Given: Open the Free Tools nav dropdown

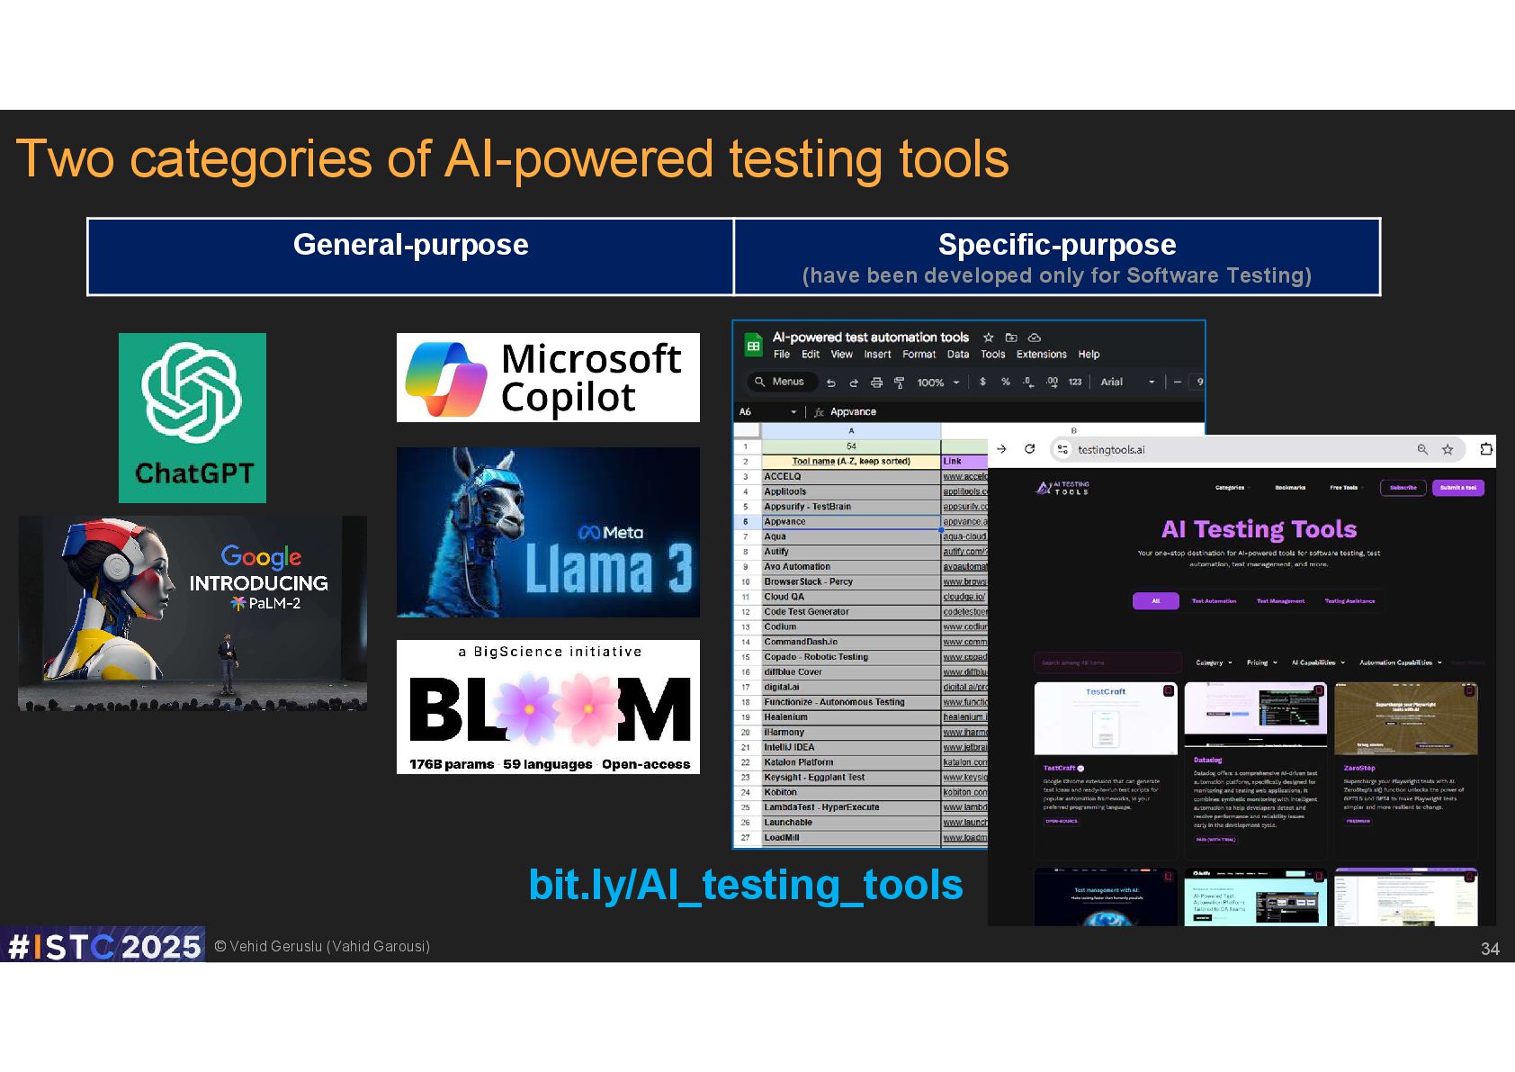Looking at the screenshot, I should [x=1346, y=488].
